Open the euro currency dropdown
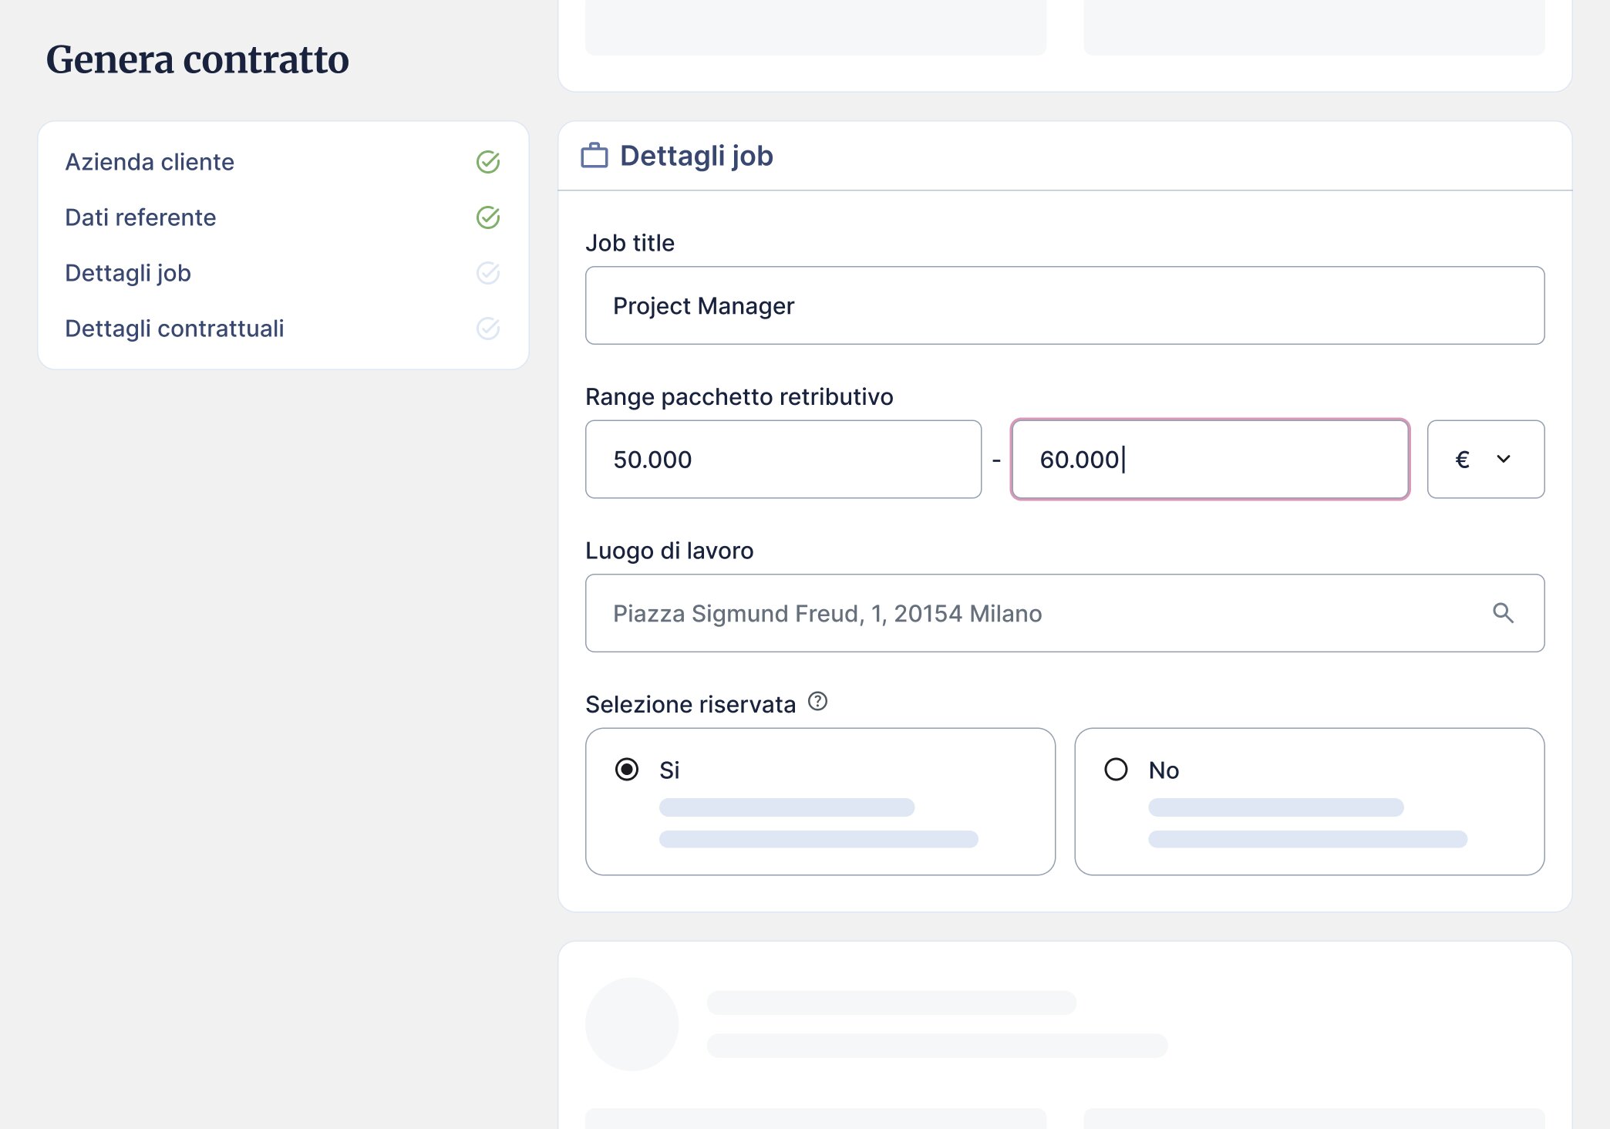Viewport: 1610px width, 1129px height. pyautogui.click(x=1486, y=460)
